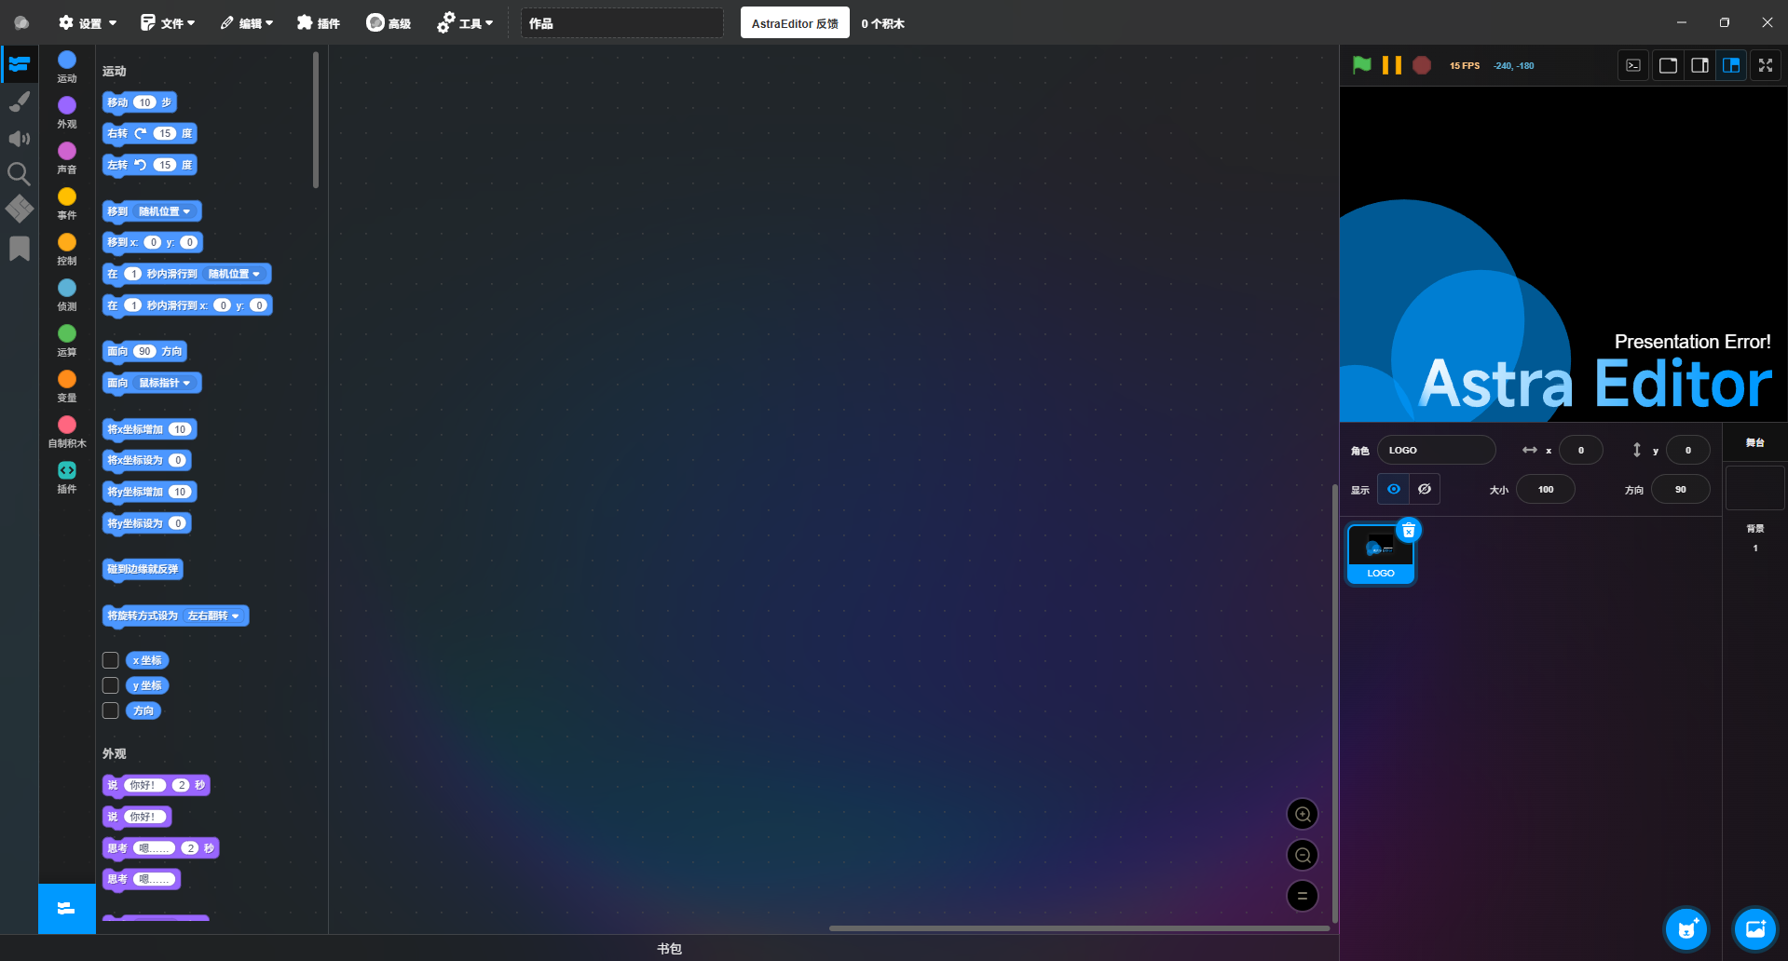This screenshot has height=961, width=1788.
Task: Open the 工具 menu
Action: (465, 23)
